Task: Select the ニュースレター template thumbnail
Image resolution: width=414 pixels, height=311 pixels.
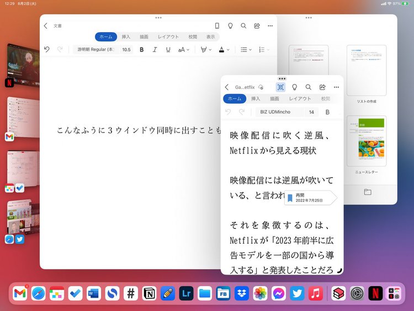Action: point(367,141)
